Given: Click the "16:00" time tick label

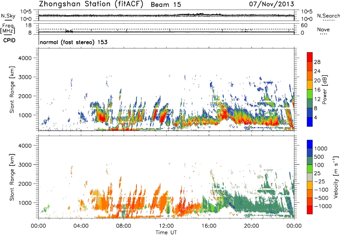Looking at the screenshot, I should pyautogui.click(x=209, y=226).
